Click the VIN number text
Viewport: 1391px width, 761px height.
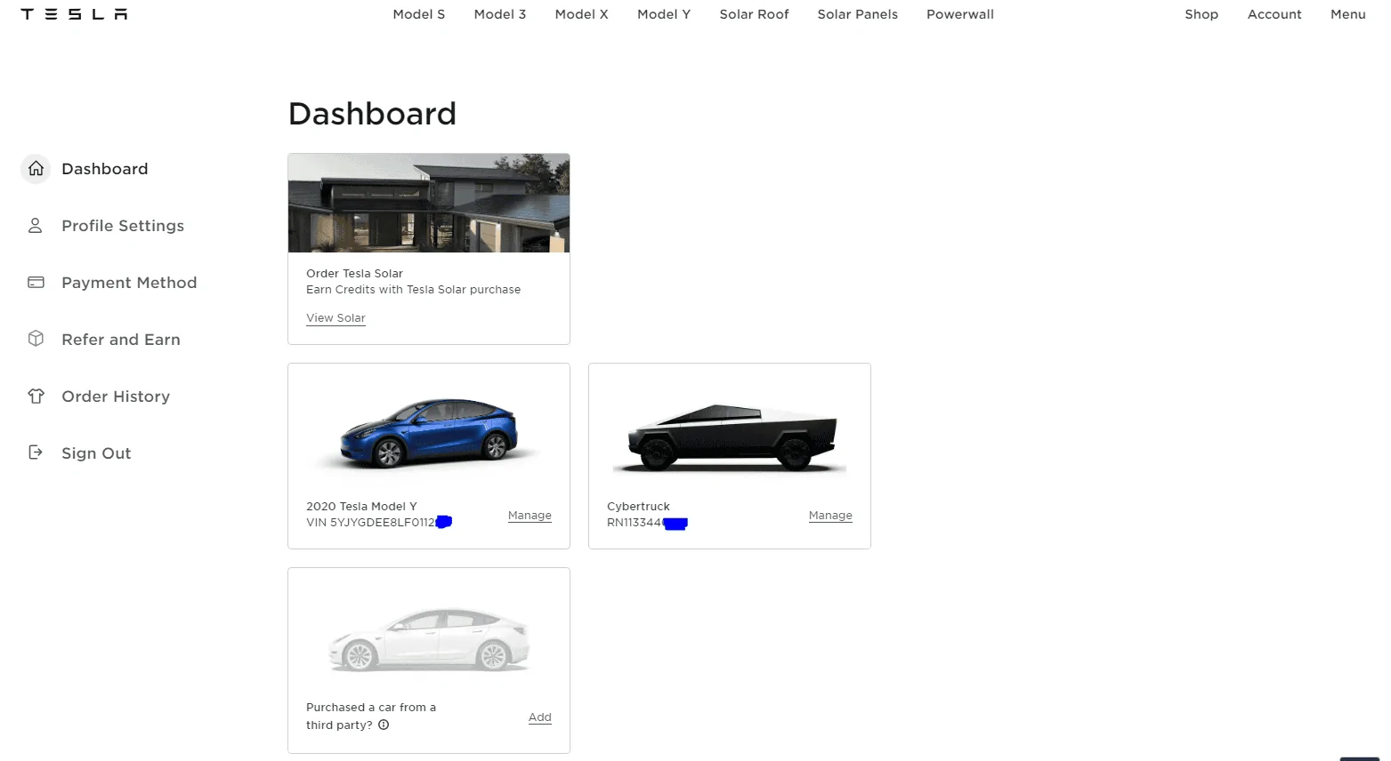click(379, 523)
